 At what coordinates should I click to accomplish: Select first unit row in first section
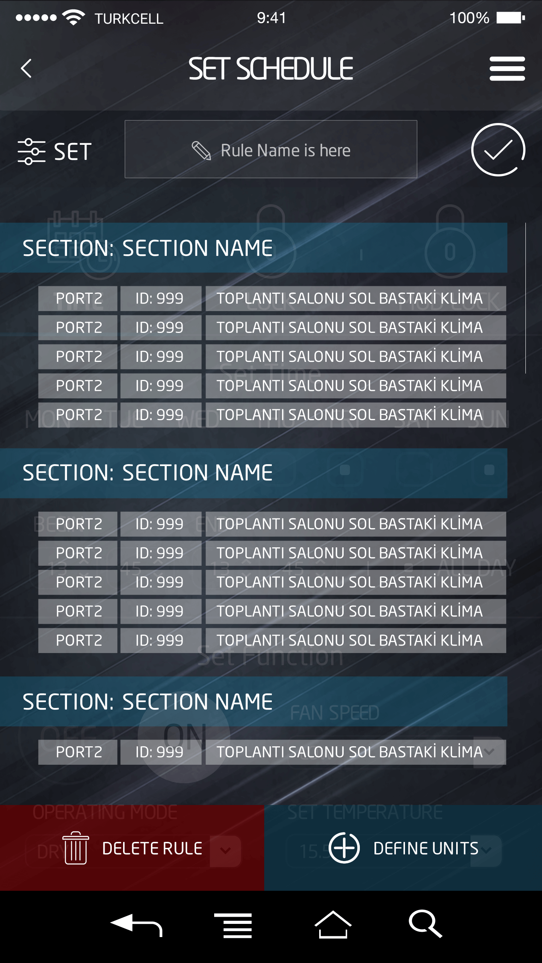pos(272,299)
